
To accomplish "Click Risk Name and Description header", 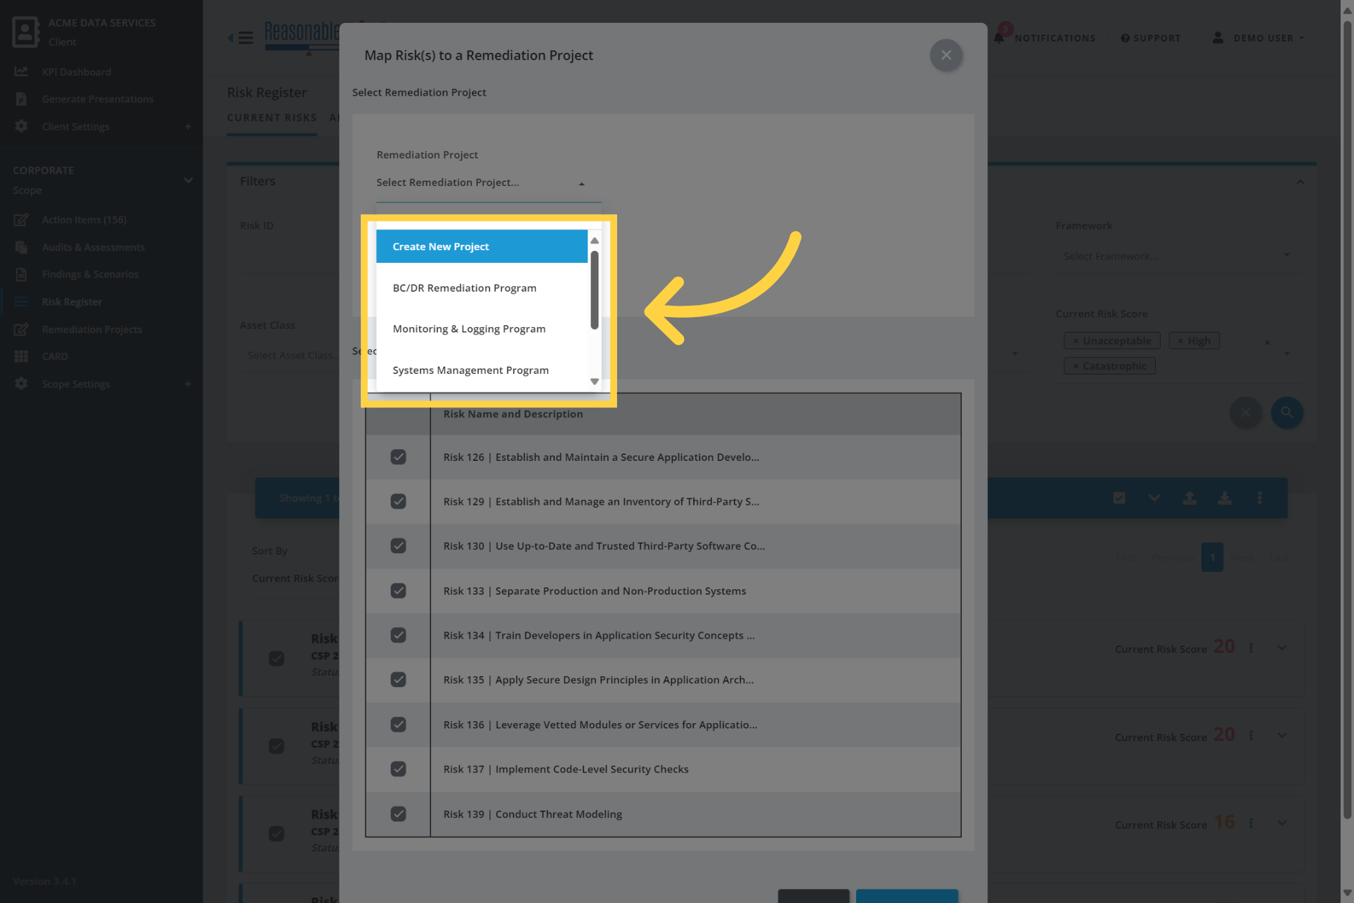I will coord(513,414).
